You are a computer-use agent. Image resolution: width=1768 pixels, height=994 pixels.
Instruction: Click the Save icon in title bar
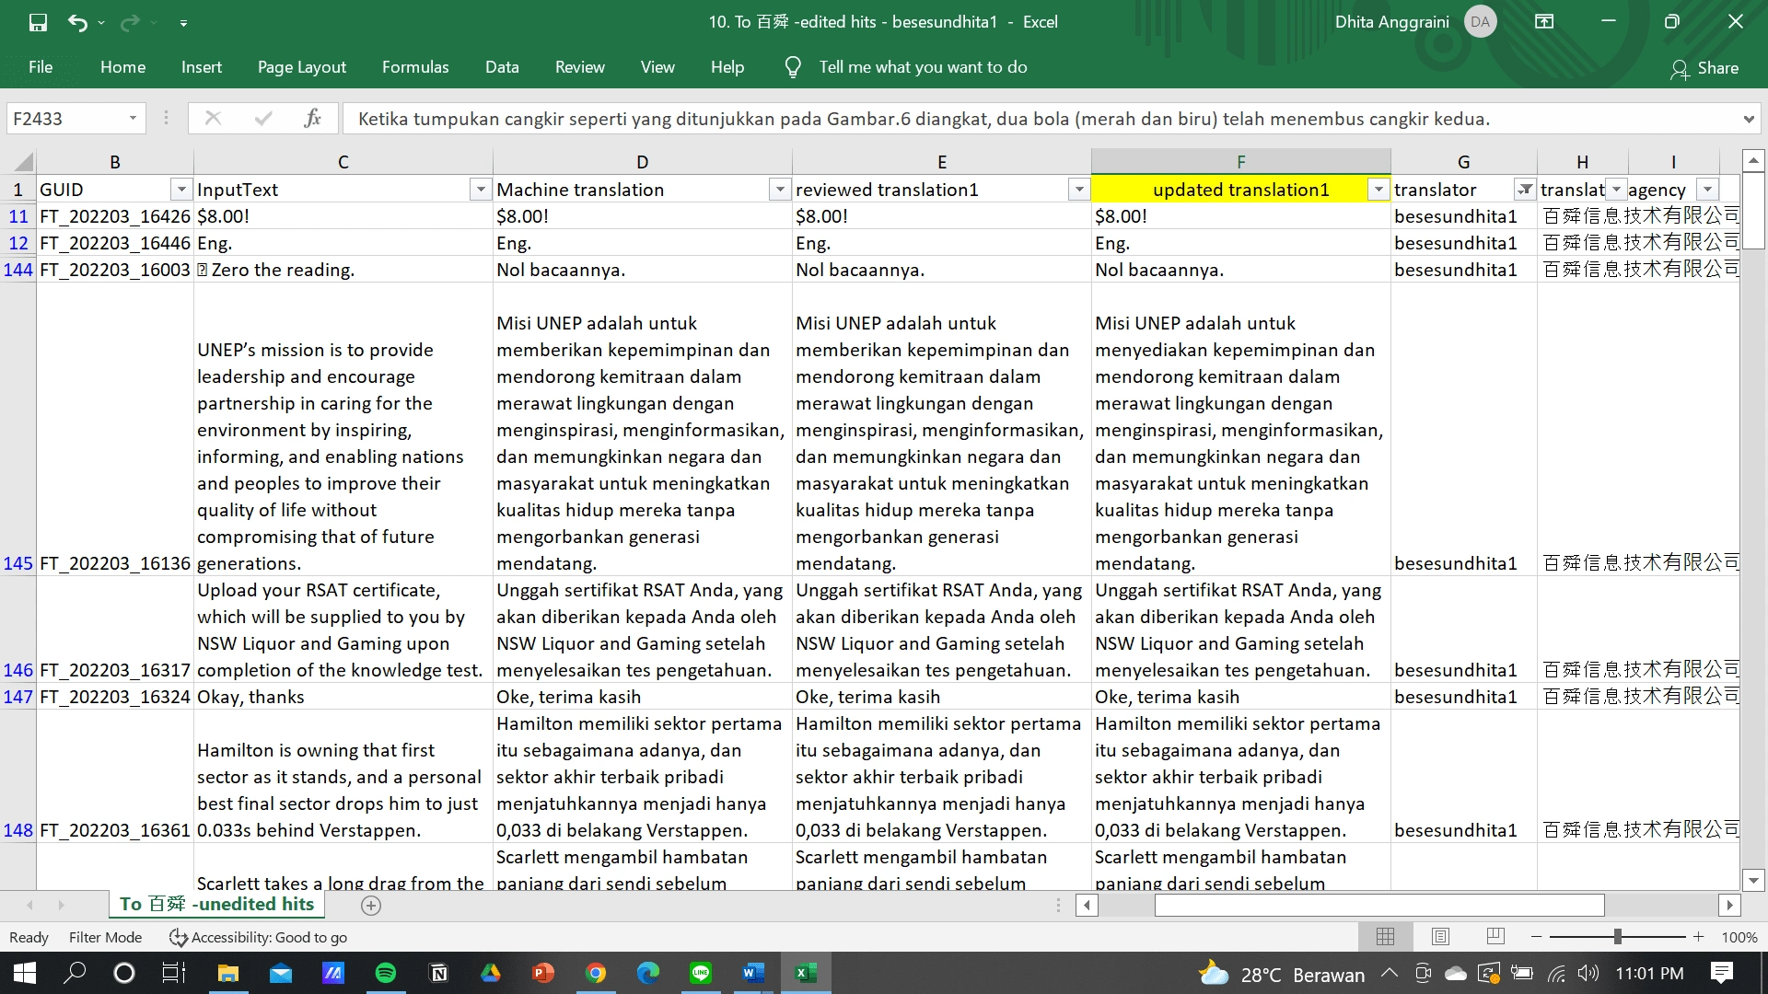[x=38, y=22]
